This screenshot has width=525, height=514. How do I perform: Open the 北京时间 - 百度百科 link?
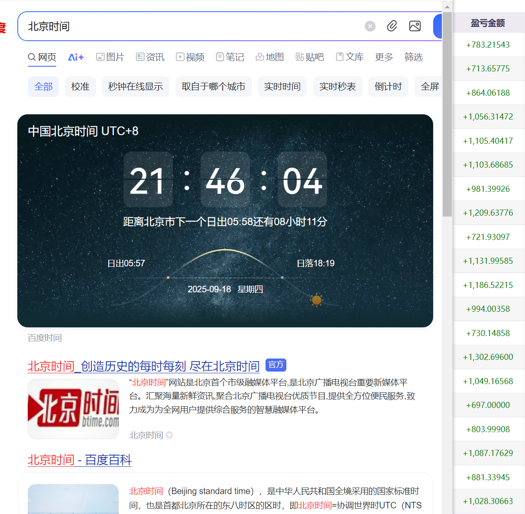[x=80, y=460]
